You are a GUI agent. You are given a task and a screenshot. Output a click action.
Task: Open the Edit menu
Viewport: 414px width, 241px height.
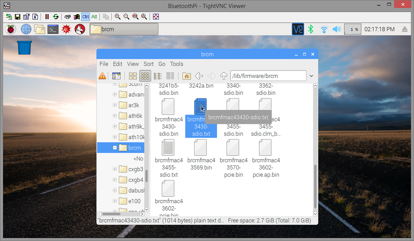117,64
